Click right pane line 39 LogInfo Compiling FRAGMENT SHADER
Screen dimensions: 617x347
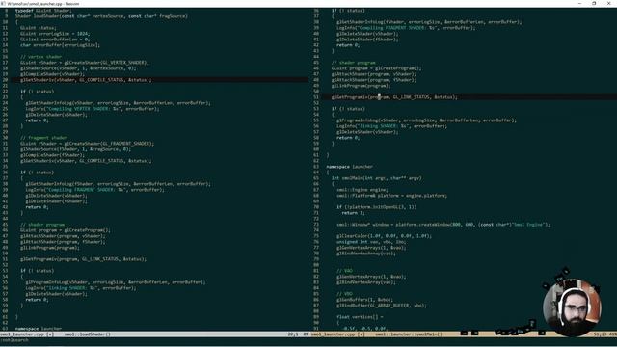pos(406,28)
